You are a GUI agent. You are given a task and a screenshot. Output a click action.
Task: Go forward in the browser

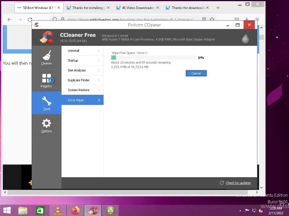[x=20, y=19]
